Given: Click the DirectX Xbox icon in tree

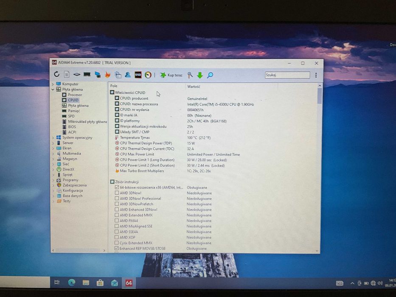Looking at the screenshot, I should tap(59, 169).
